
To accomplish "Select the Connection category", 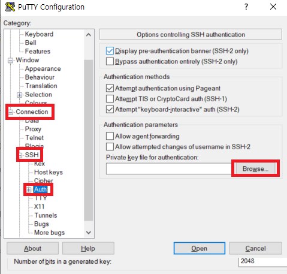I will 32,112.
